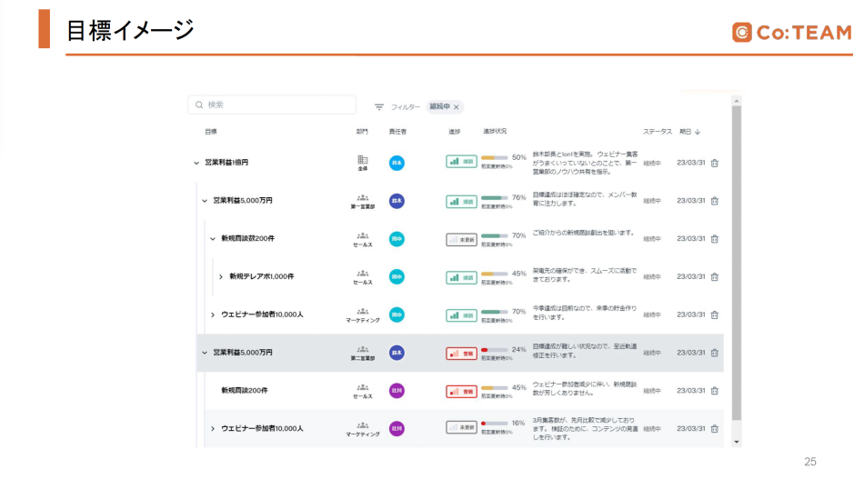Open ウェビナー参加者10,000人 goal owned by 田中

tap(262, 314)
